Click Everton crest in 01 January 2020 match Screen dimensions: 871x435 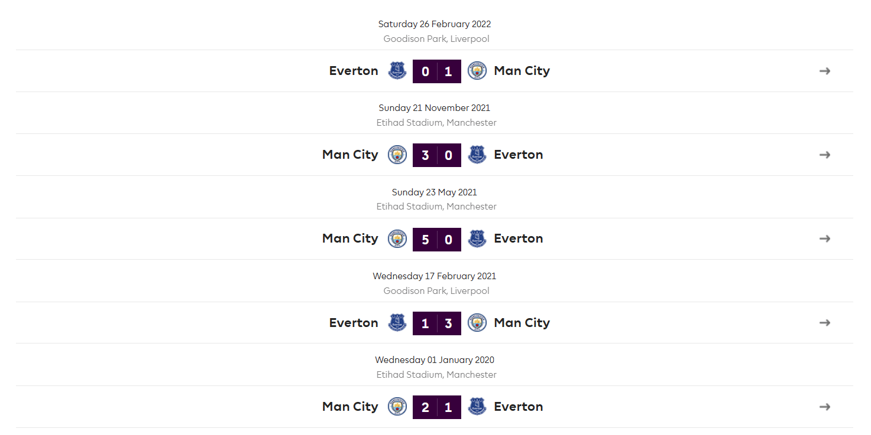(477, 407)
